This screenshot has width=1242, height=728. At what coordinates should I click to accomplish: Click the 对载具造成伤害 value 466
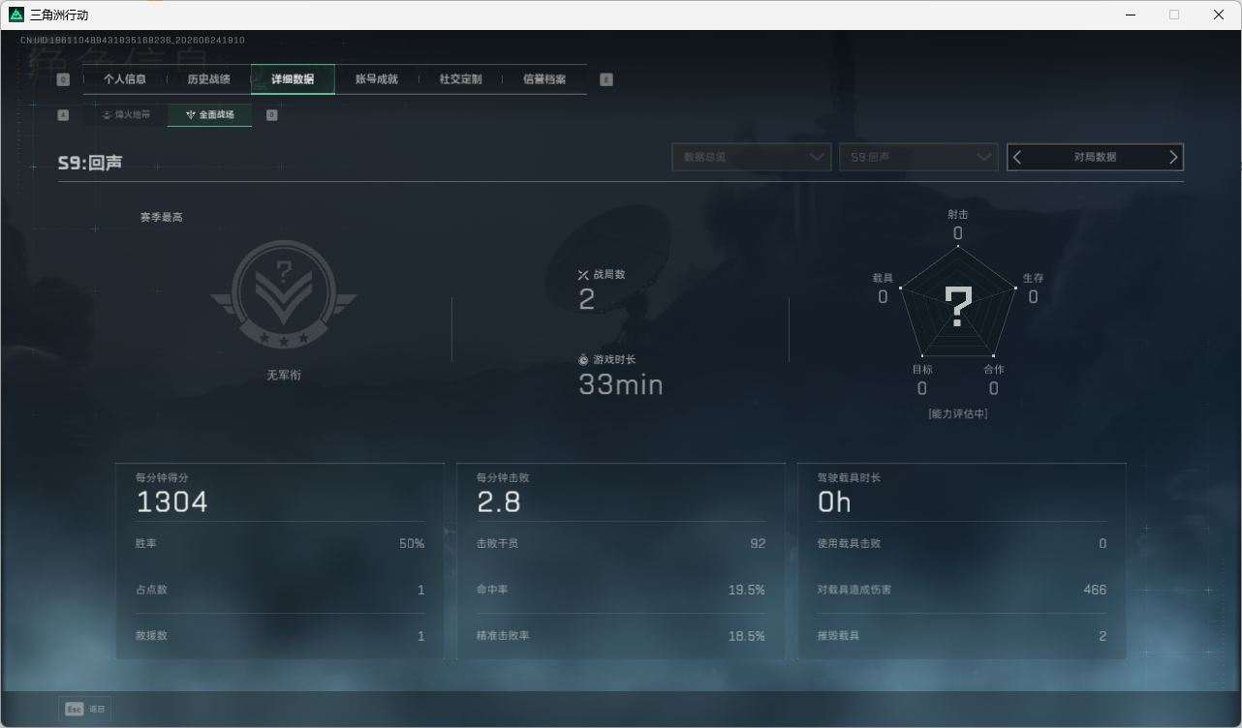pyautogui.click(x=1095, y=590)
